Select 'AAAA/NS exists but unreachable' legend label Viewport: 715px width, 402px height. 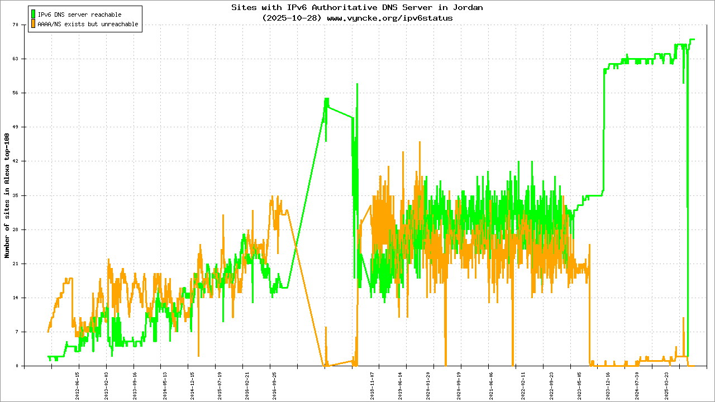(x=88, y=25)
